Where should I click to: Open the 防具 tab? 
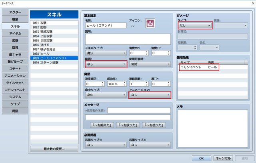point(15,48)
